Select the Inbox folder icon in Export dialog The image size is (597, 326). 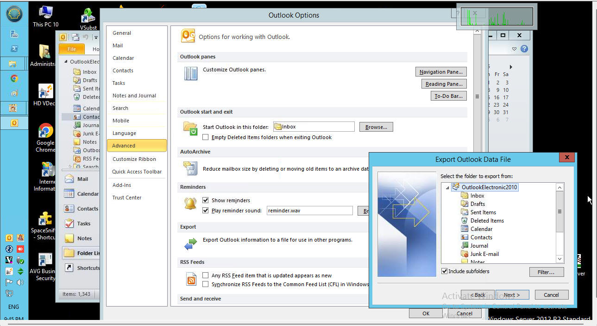click(465, 196)
